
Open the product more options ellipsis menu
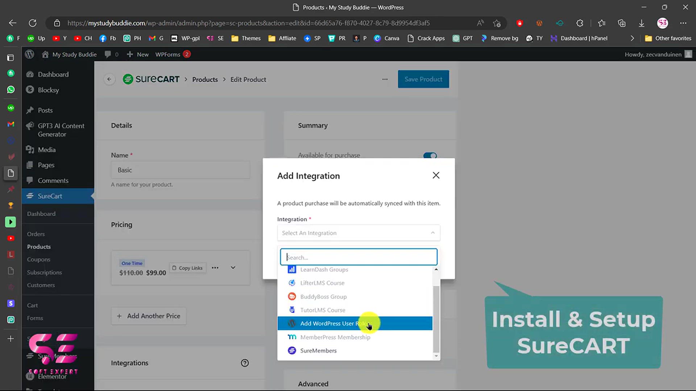385,79
